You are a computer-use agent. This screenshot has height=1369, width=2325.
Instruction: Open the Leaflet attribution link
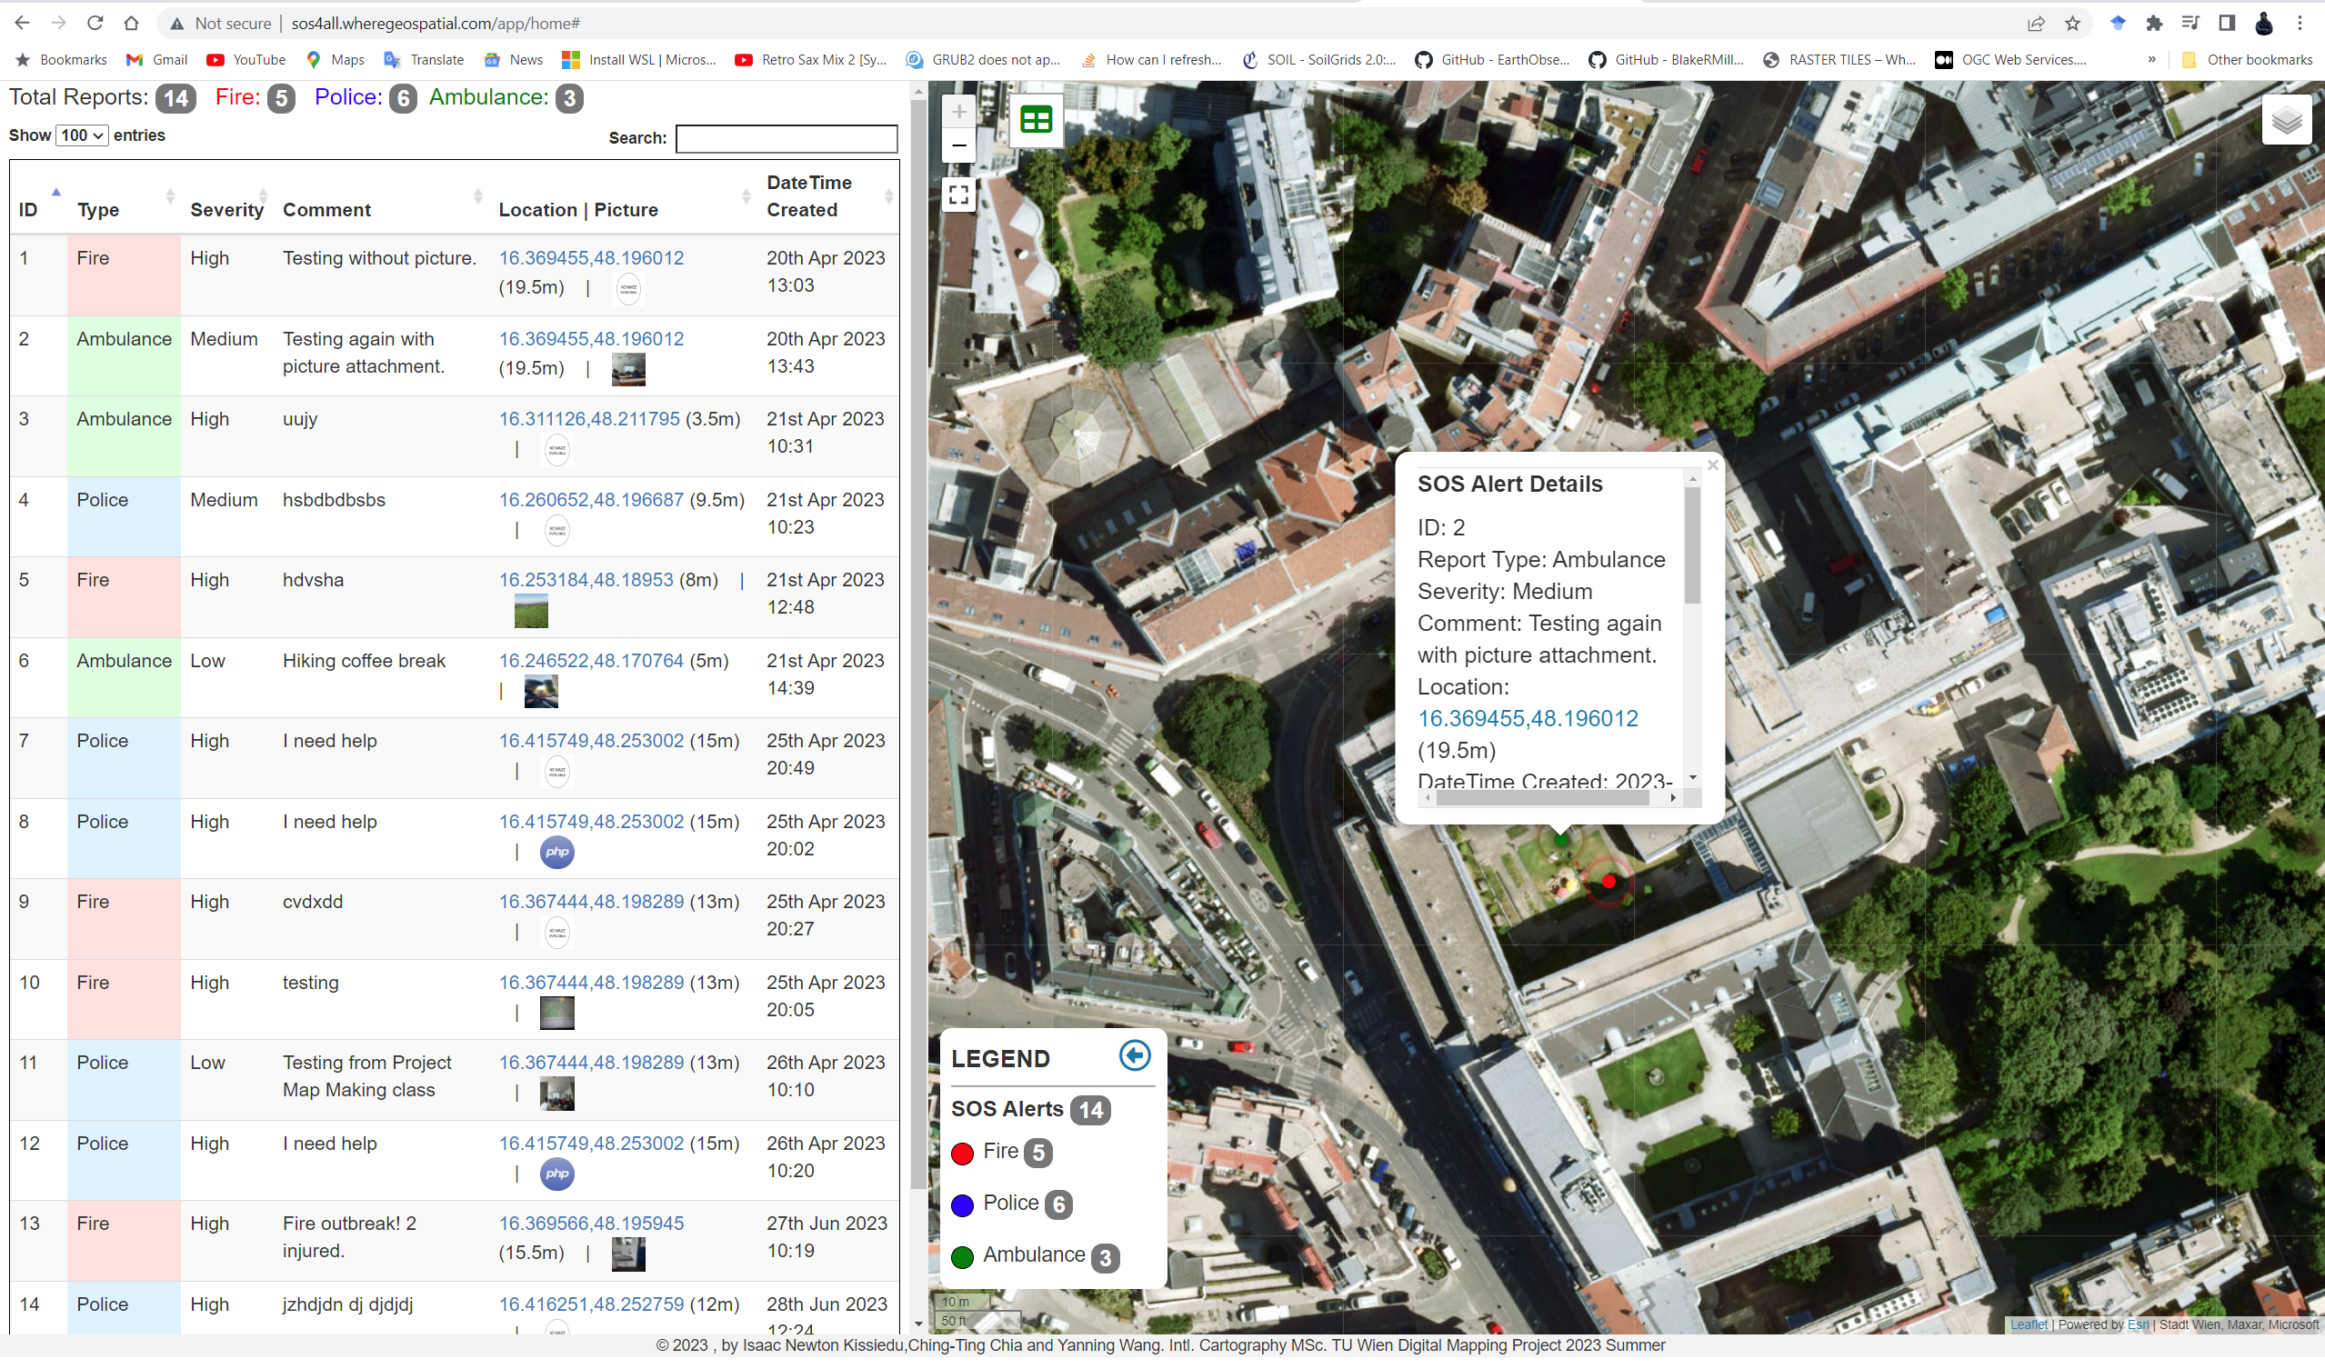pyautogui.click(x=2028, y=1324)
